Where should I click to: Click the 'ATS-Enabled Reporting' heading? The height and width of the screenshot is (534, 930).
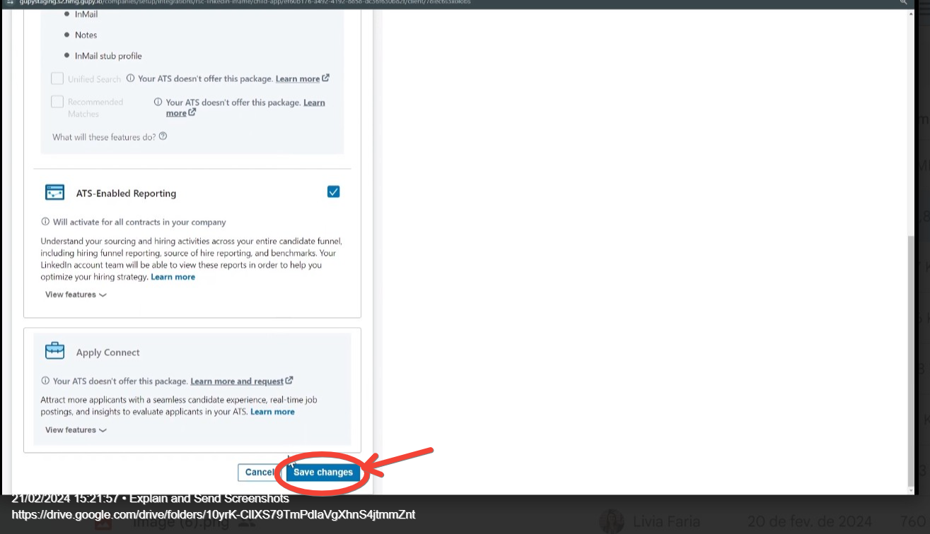click(x=127, y=194)
